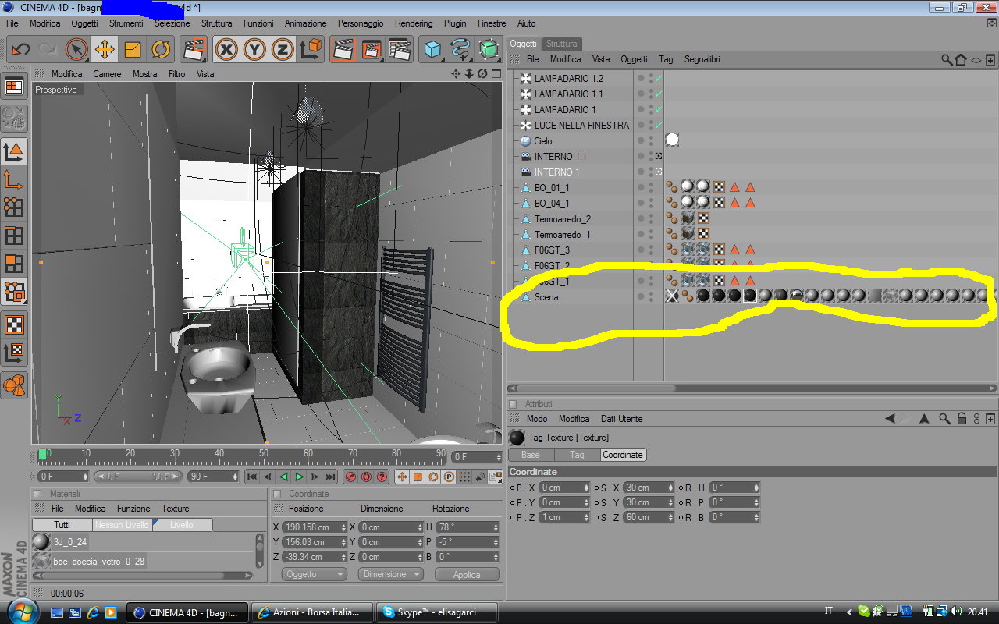Add a primitive cube object
Image resolution: width=999 pixels, height=624 pixels.
(x=432, y=50)
